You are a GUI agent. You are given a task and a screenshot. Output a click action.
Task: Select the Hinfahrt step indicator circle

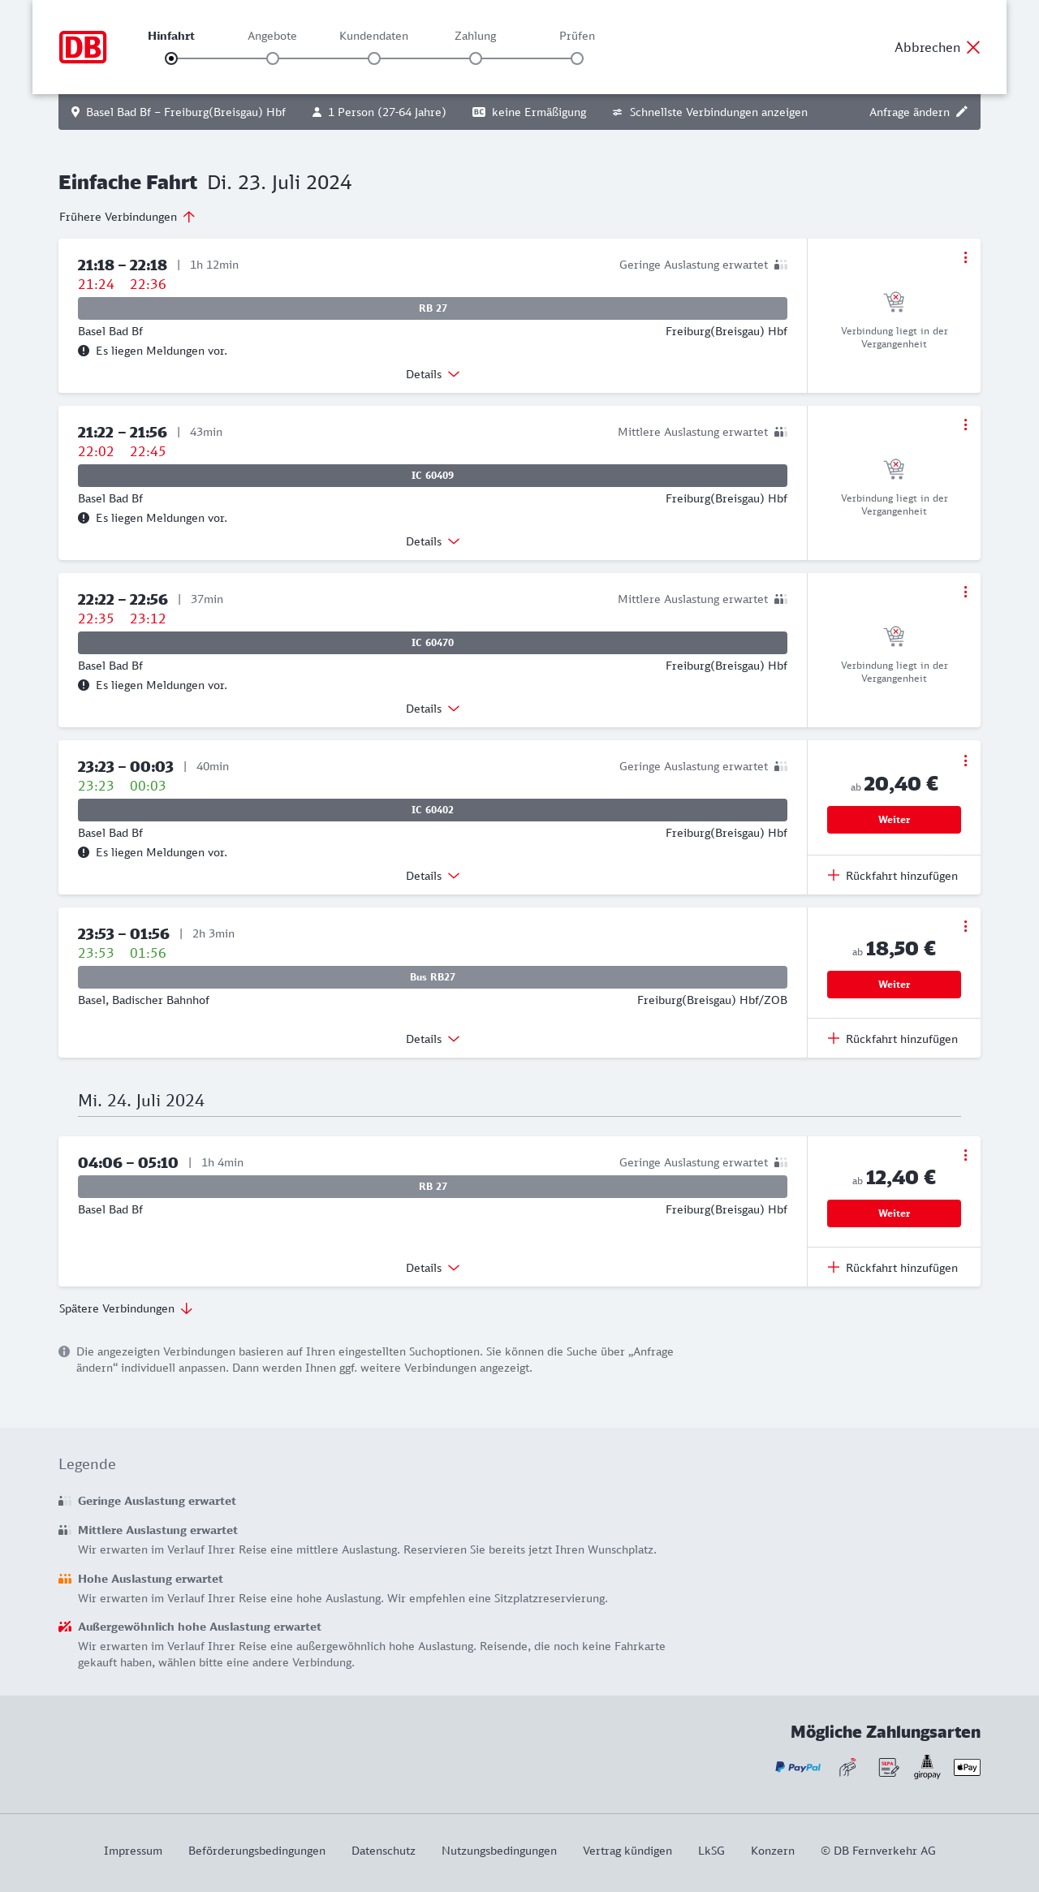[x=171, y=58]
